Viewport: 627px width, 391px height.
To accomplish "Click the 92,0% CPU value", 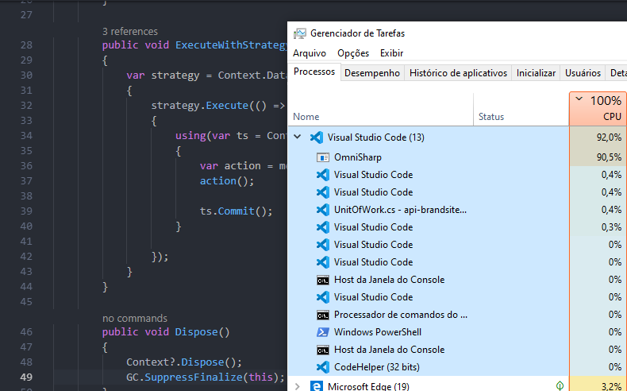I will pos(609,137).
